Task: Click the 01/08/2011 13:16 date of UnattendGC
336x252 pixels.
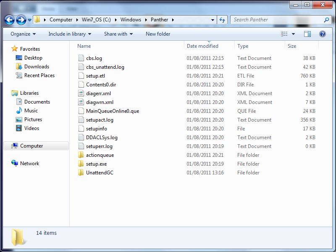Action: click(205, 173)
